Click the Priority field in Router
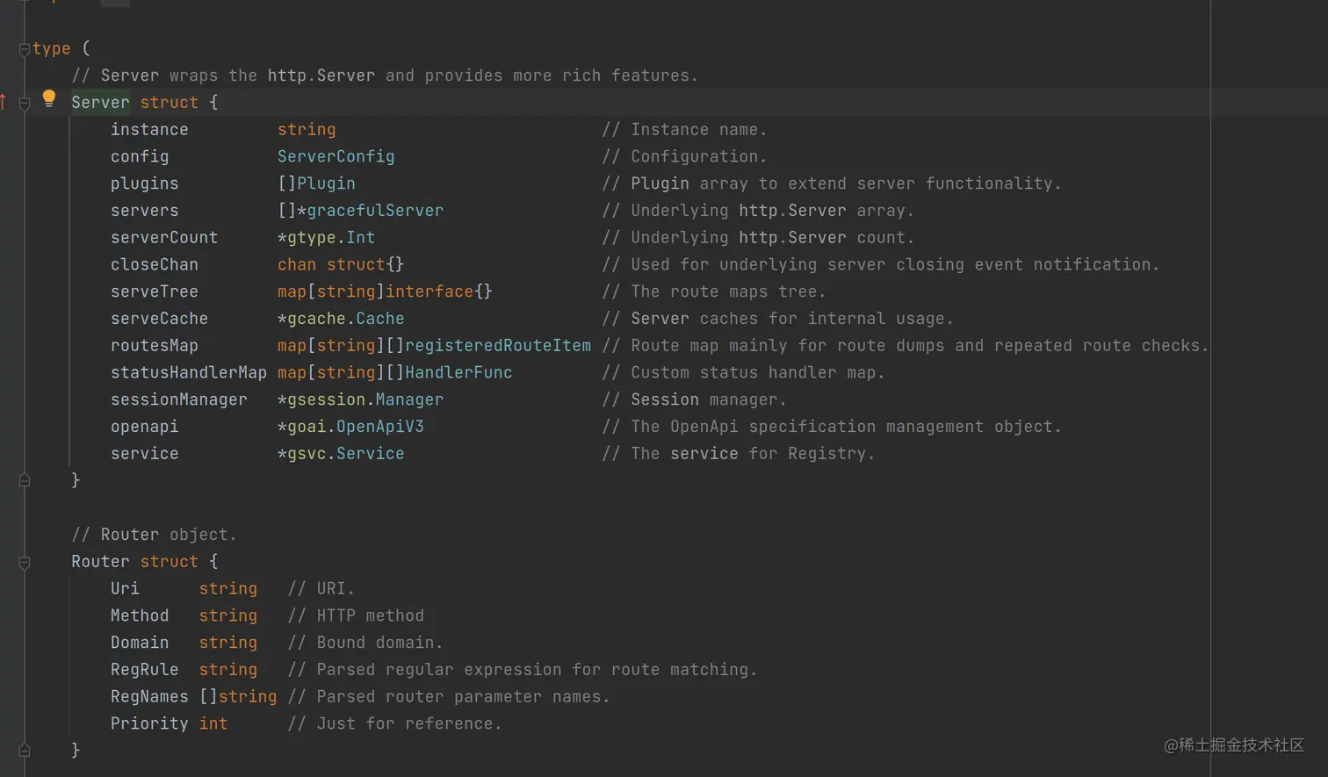This screenshot has width=1328, height=777. coord(149,724)
